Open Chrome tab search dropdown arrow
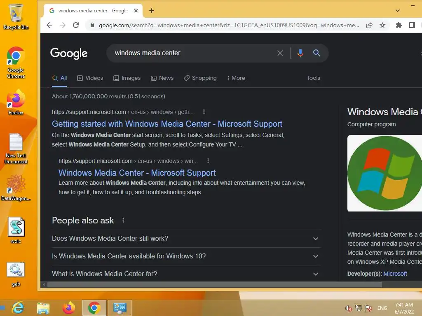This screenshot has height=316, width=422. coord(398,11)
